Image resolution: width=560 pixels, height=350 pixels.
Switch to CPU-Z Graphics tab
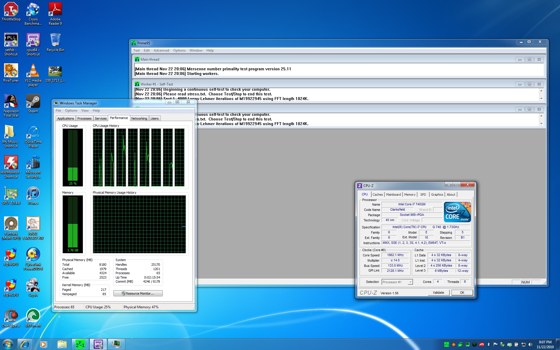(x=437, y=195)
